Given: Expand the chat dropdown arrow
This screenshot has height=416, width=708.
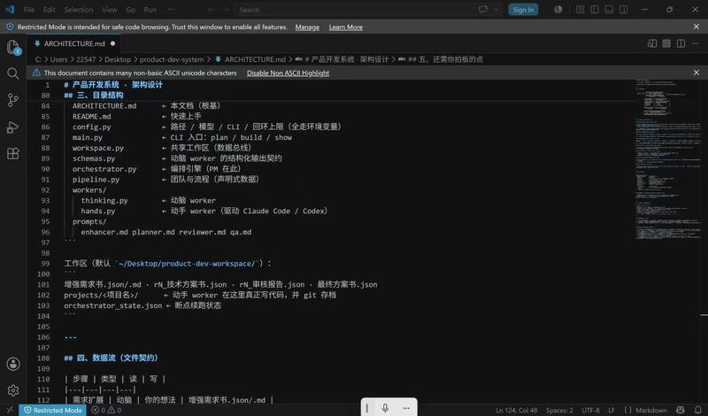Looking at the screenshot, I should click(x=496, y=10).
